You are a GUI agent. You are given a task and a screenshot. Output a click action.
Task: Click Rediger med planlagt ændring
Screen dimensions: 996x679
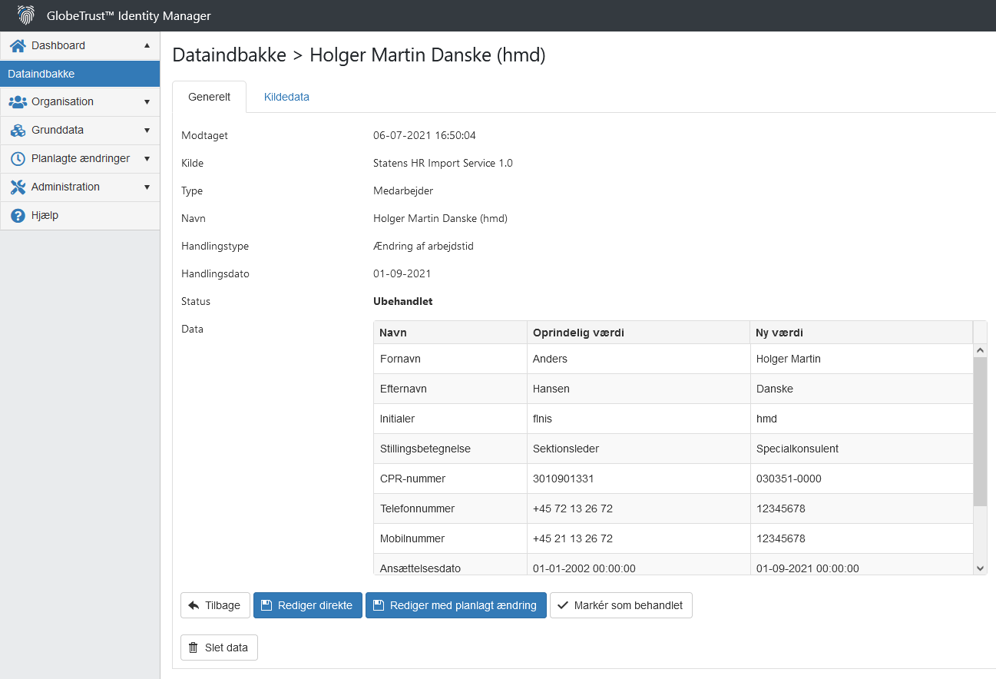[x=455, y=605]
